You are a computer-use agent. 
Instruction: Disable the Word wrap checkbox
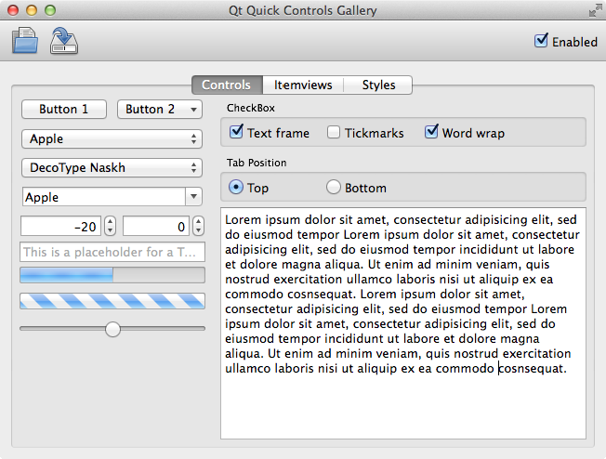(x=431, y=133)
